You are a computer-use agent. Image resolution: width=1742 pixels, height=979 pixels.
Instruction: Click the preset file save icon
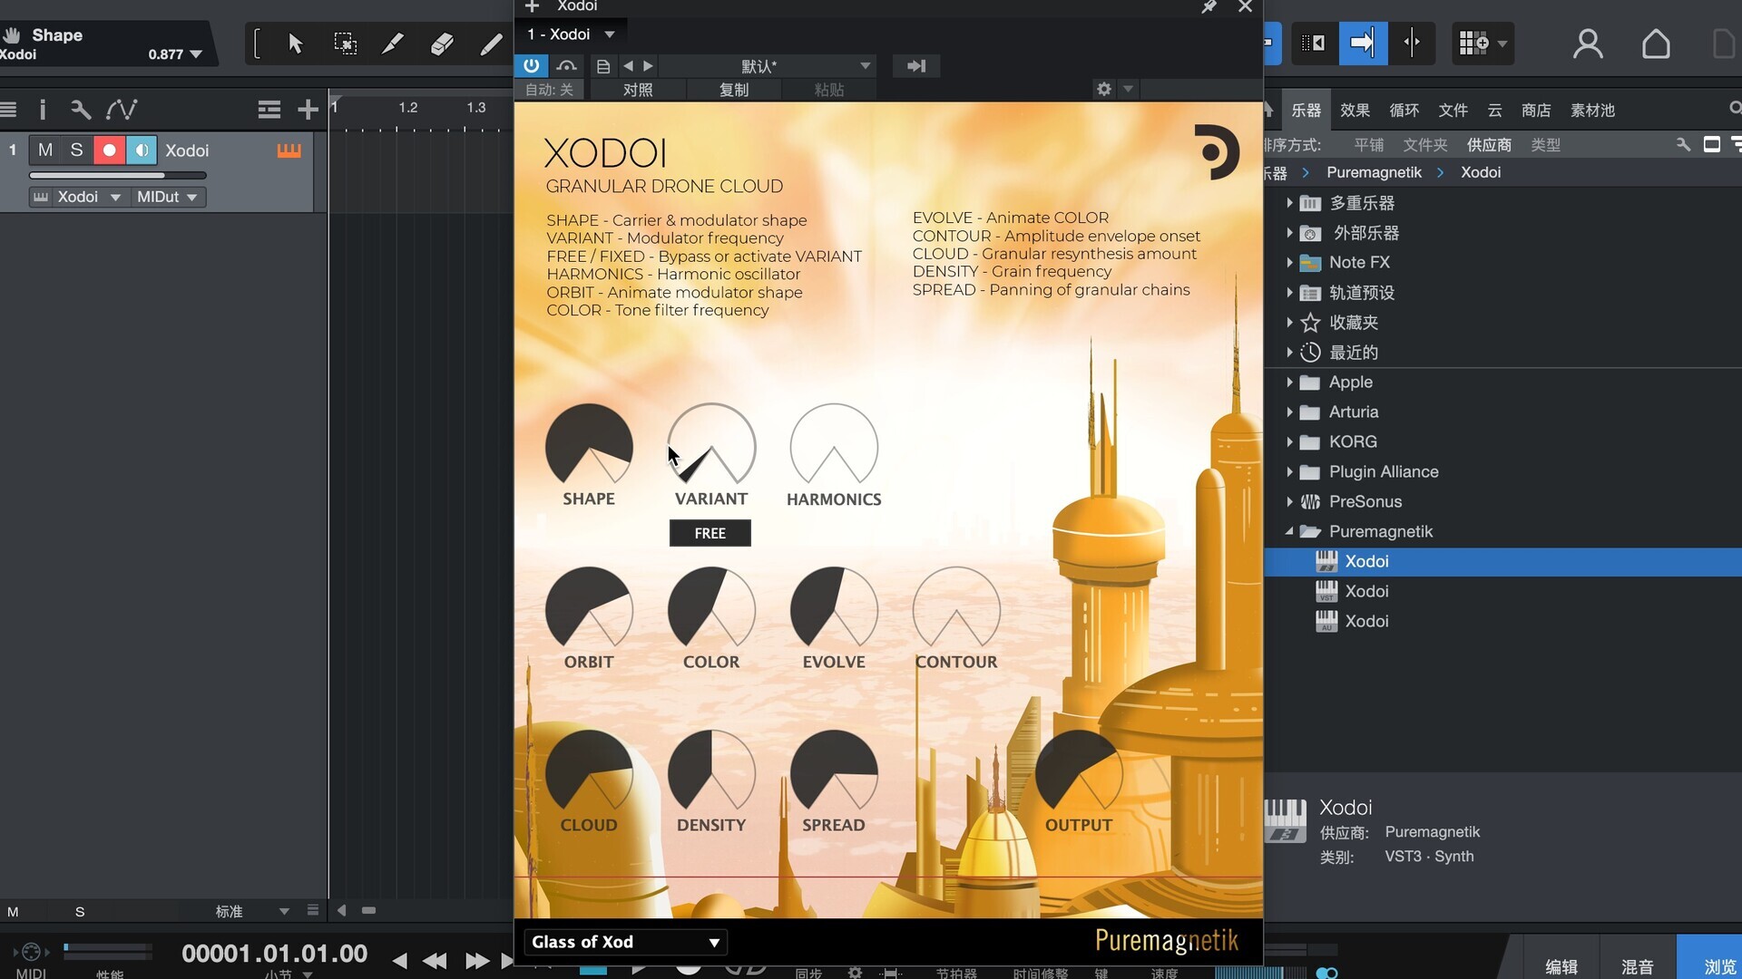coord(602,66)
